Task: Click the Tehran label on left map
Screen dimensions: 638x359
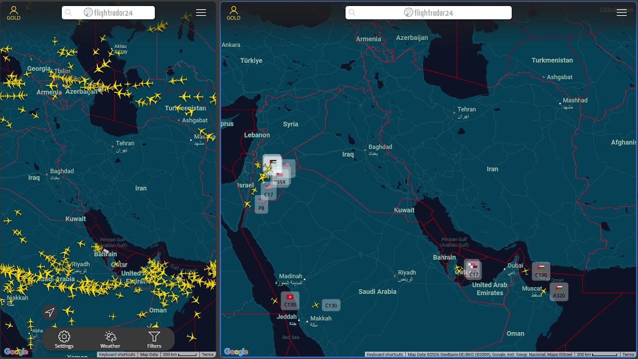Action: tap(125, 143)
